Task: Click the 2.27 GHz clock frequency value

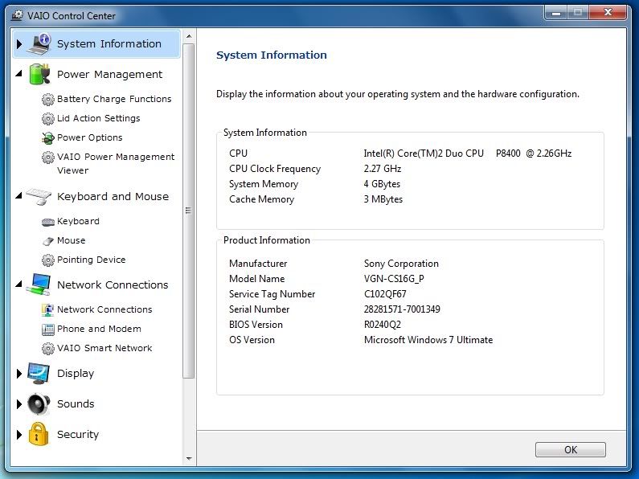Action: click(383, 169)
